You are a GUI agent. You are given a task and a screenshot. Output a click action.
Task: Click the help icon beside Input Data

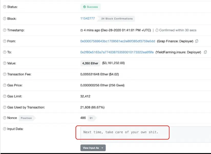tap(5, 129)
